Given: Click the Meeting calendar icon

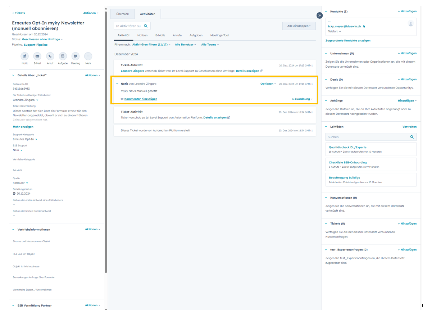Looking at the screenshot, I should (76, 56).
